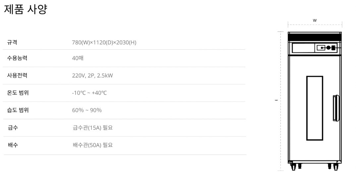Click the 급수관(15A) 필요 text
The image size is (356, 180).
pos(93,127)
